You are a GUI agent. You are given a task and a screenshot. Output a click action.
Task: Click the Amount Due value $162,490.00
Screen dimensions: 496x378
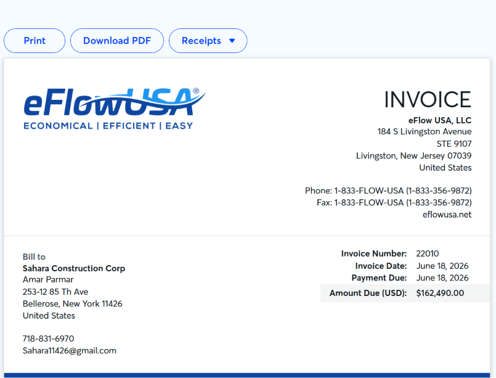440,293
